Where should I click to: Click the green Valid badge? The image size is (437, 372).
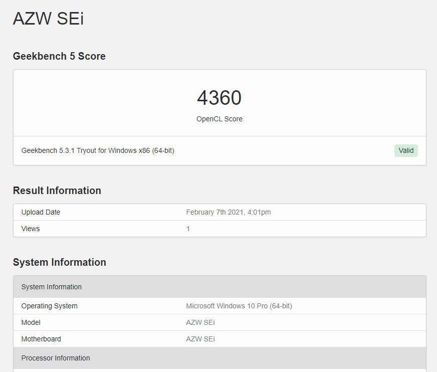click(406, 150)
